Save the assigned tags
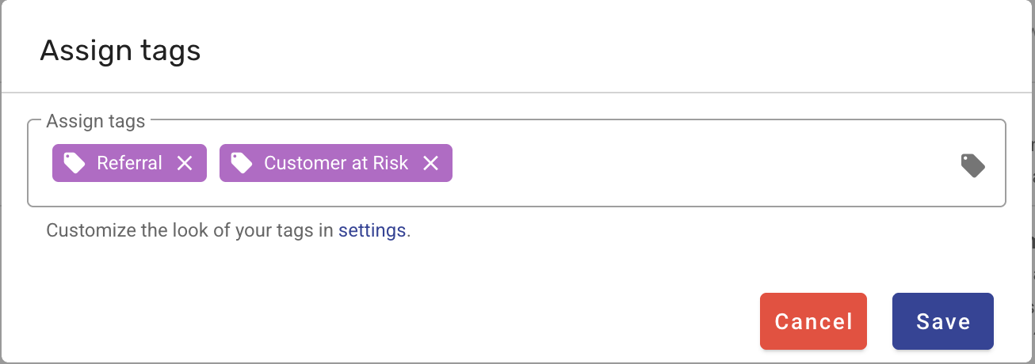This screenshot has width=1035, height=364. pos(942,321)
